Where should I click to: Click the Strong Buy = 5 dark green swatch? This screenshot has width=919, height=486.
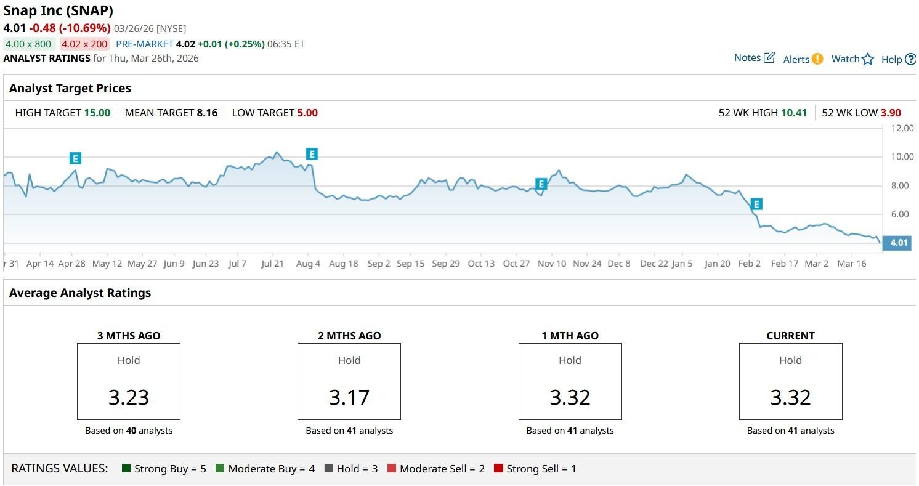point(126,469)
